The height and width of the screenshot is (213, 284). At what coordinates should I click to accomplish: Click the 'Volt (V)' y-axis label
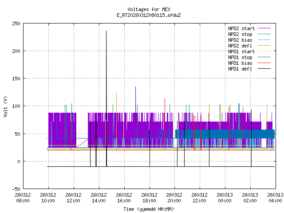coord(5,106)
